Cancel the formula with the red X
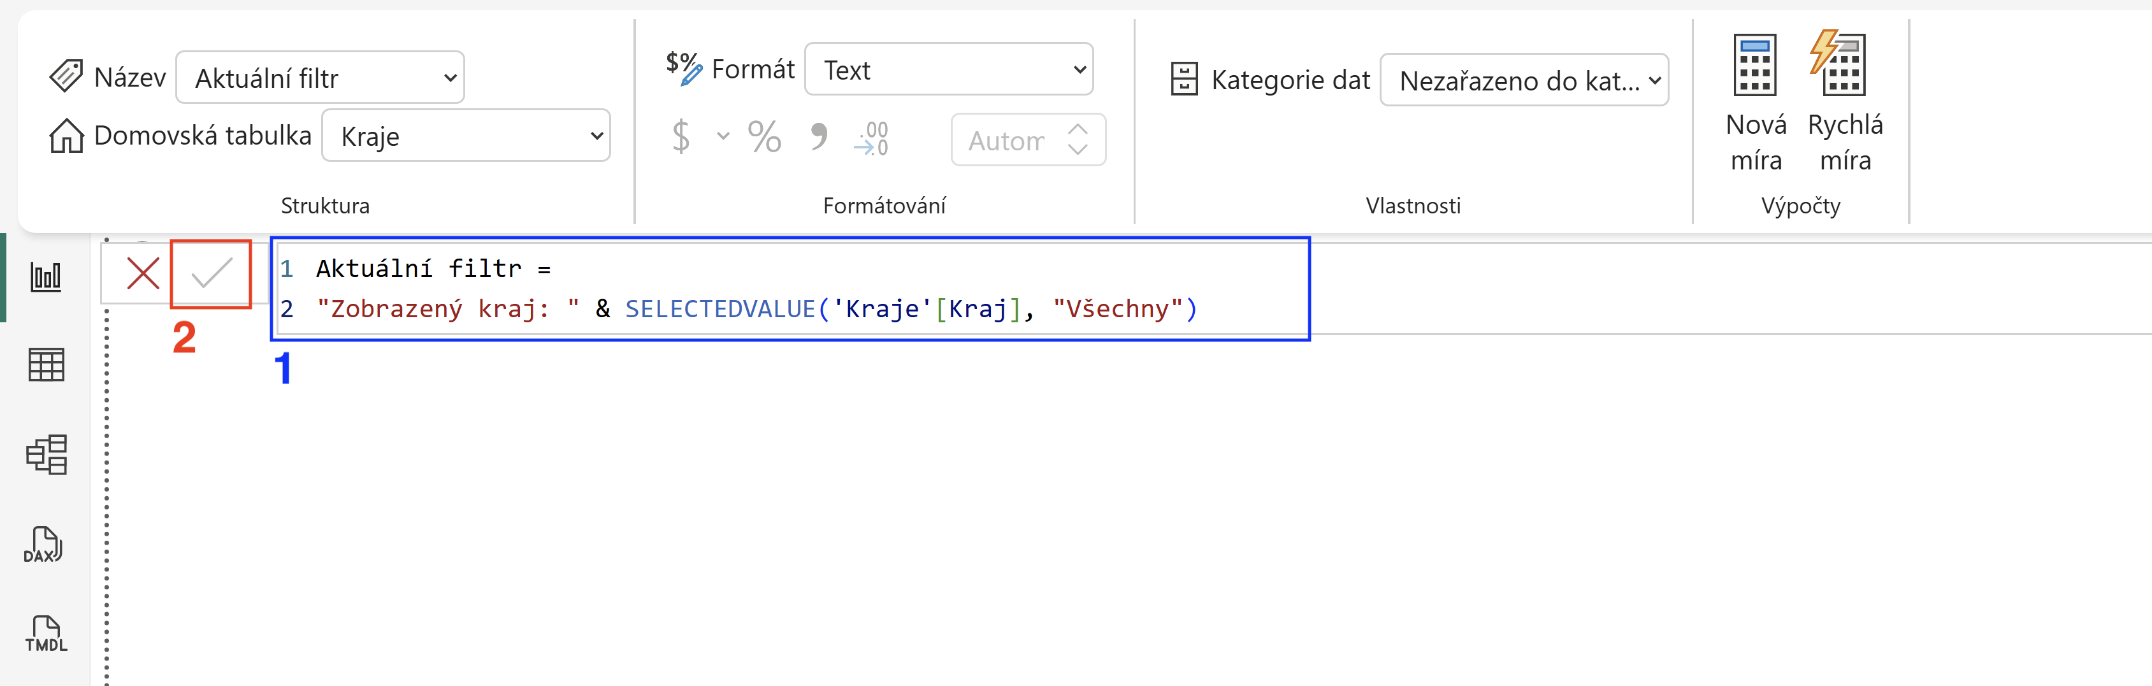 tap(143, 274)
